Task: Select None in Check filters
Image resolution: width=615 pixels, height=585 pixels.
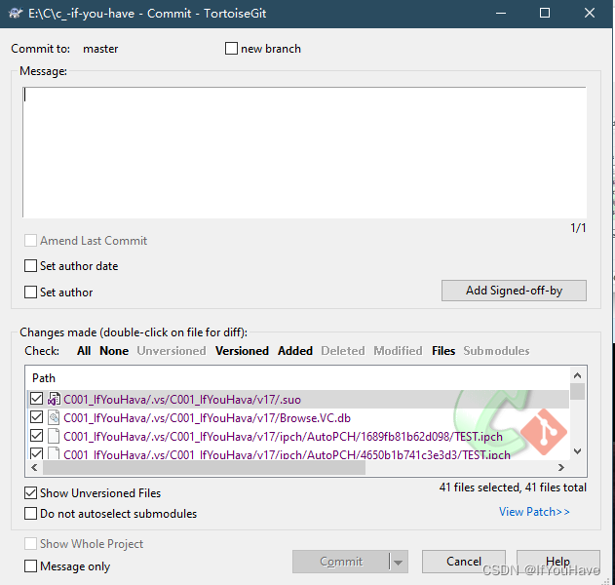Action: (114, 350)
